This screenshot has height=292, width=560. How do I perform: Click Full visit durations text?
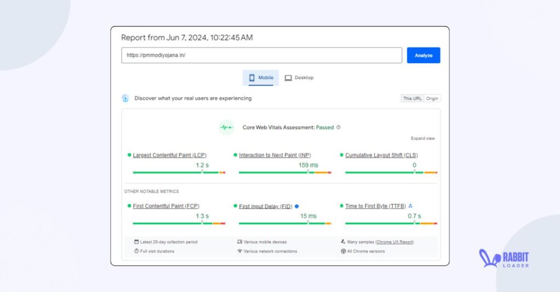pyautogui.click(x=157, y=252)
